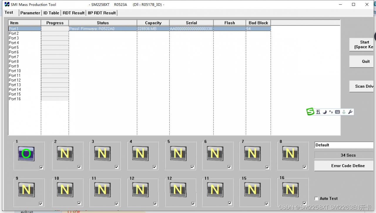Select the Port 1 row

140,29
